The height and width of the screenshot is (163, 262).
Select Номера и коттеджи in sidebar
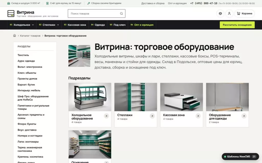30,136
